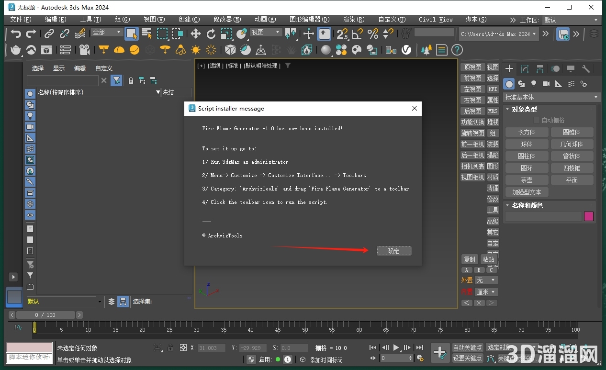
Task: Open the 外置 无 dropdown
Action: pyautogui.click(x=486, y=280)
